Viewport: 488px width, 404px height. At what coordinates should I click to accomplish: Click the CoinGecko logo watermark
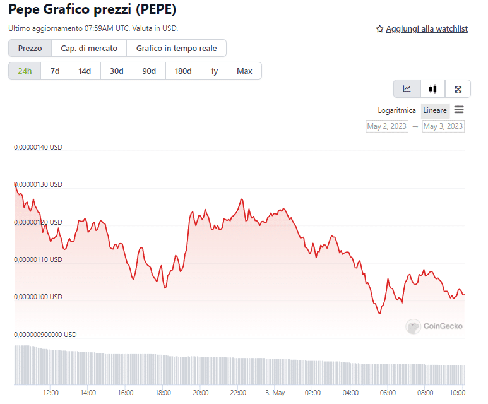tap(434, 326)
